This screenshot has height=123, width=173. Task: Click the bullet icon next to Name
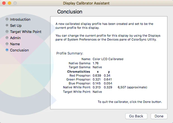(7, 44)
